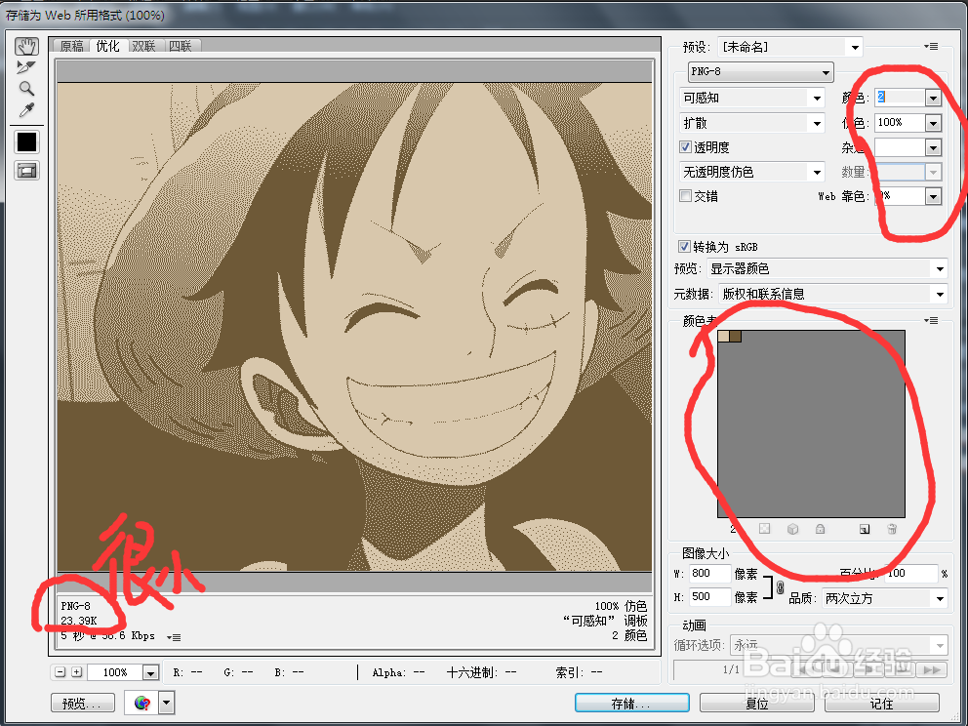Click the 预览... button
Screen dimensions: 968x726
click(83, 704)
